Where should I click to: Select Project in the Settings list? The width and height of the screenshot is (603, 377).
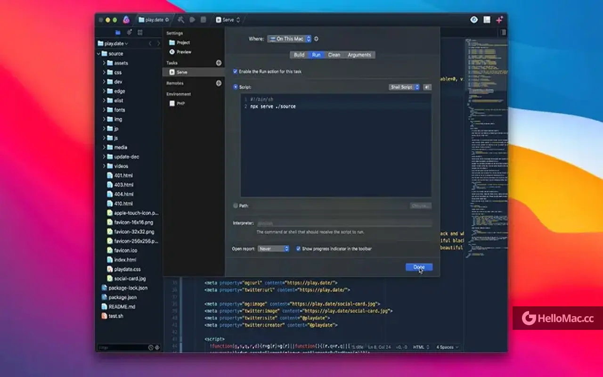pyautogui.click(x=179, y=42)
